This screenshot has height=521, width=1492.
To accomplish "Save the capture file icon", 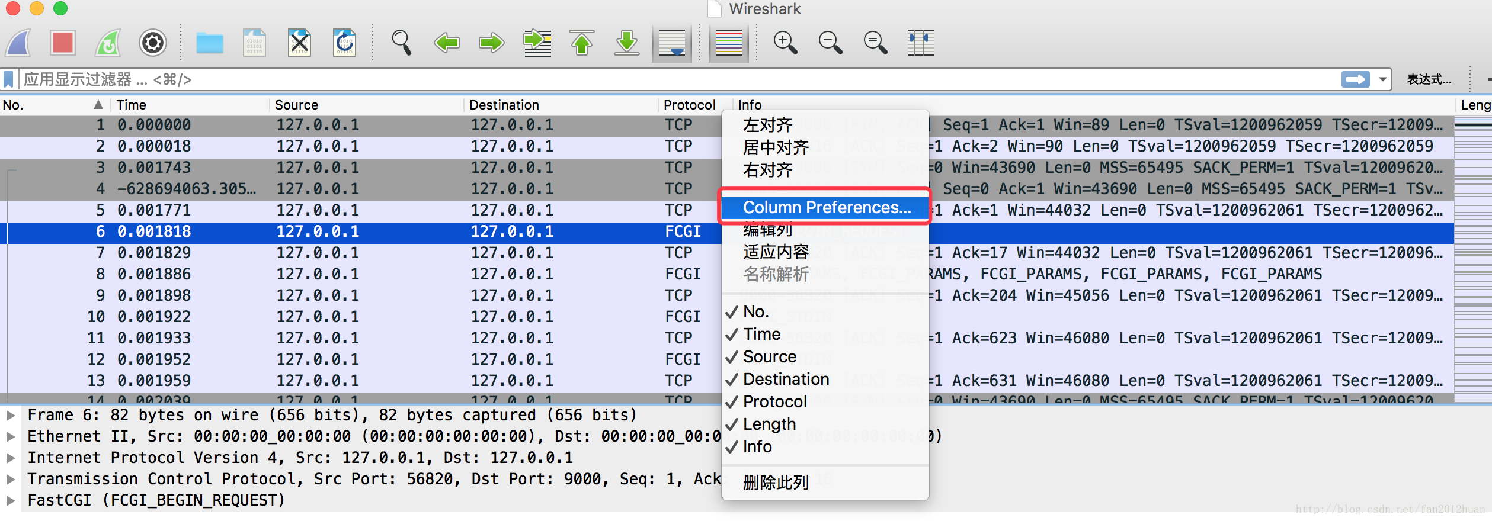I will pos(255,43).
